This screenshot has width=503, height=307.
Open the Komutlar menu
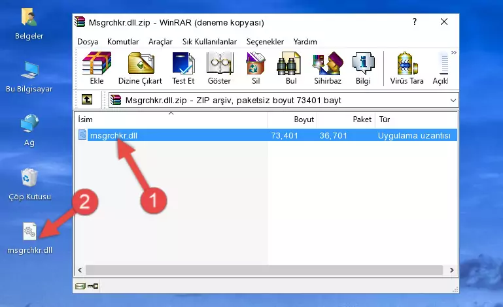[123, 42]
